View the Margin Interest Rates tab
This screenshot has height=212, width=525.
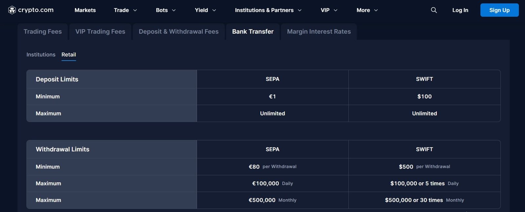(x=319, y=32)
